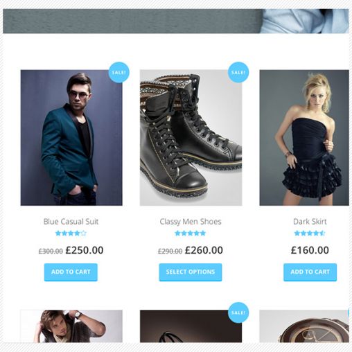This screenshot has width=352, height=352.
Task: Click the £250.00 price of Blue Casual Suit
Action: [x=85, y=250]
